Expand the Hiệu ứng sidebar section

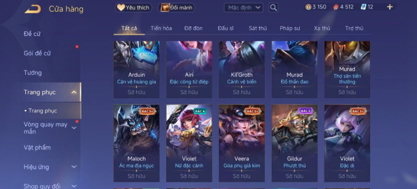tap(74, 167)
